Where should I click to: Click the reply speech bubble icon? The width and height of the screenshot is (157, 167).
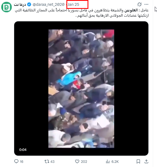click(16, 161)
